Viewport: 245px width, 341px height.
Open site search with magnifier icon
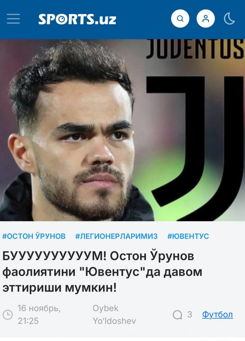click(x=180, y=18)
